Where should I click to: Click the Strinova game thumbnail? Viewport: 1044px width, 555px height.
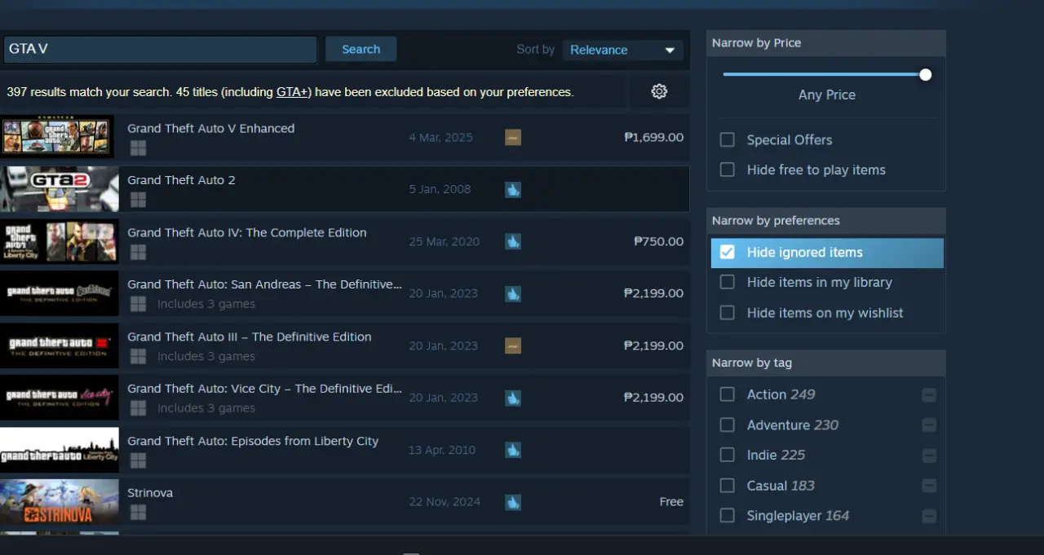(x=59, y=502)
